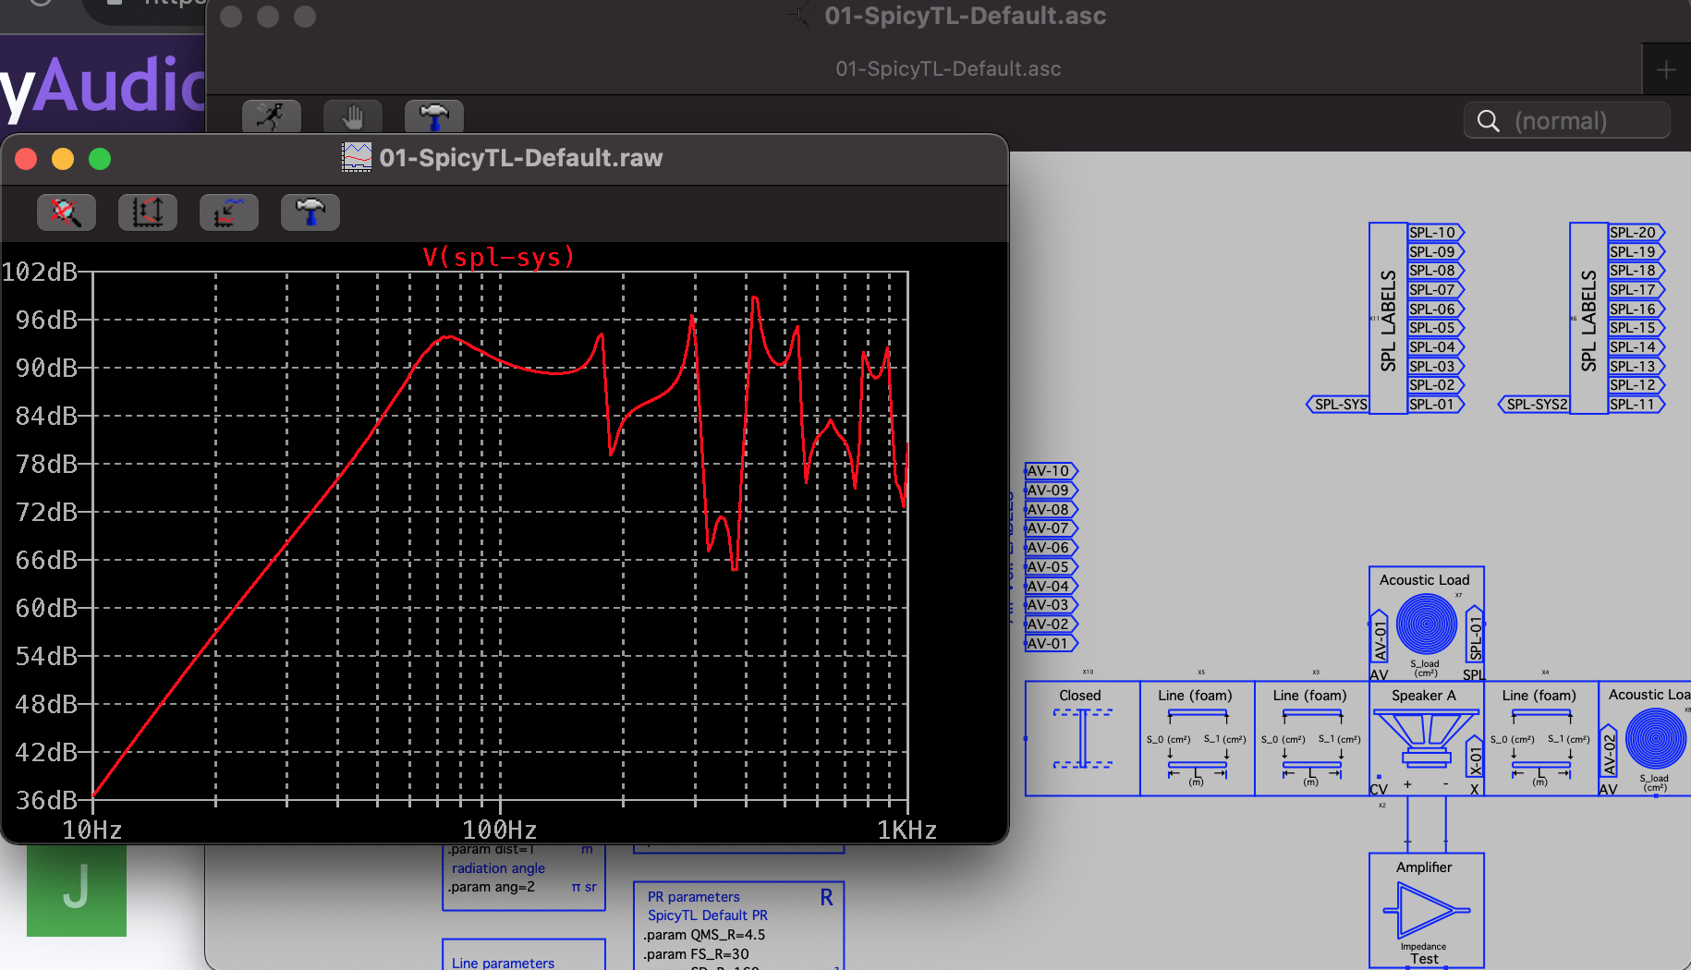
Task: Click the SPL-10 net label
Action: click(1436, 233)
